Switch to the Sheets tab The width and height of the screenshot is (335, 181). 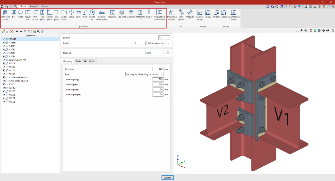point(45,6)
